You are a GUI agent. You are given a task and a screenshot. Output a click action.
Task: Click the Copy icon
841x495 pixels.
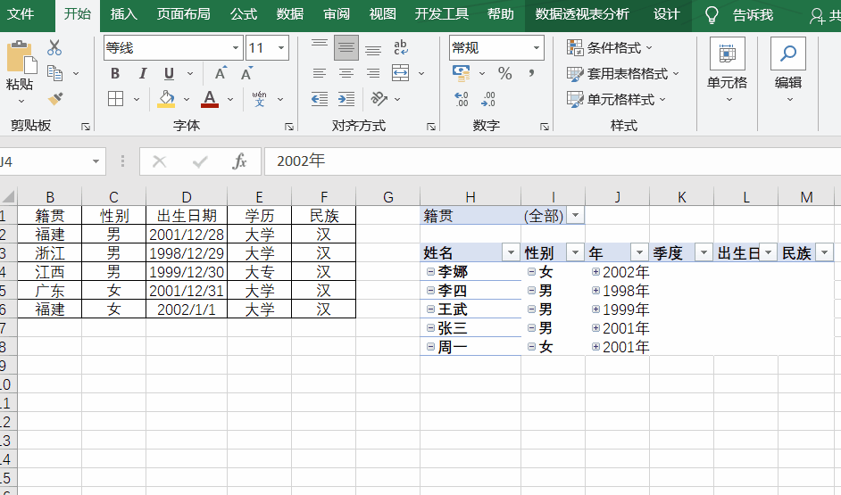(x=54, y=73)
